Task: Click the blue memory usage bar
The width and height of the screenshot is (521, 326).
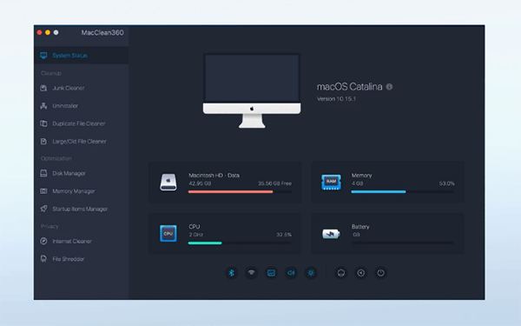Action: [x=378, y=191]
